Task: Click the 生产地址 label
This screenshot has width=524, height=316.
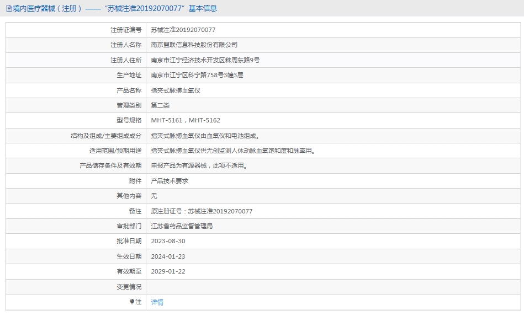Action: [x=129, y=75]
